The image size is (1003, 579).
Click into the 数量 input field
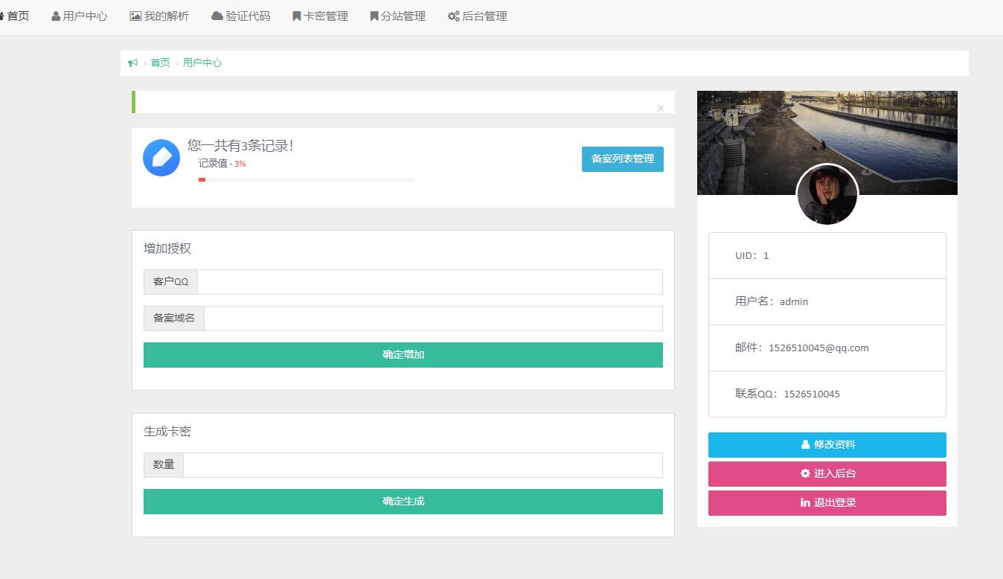422,465
